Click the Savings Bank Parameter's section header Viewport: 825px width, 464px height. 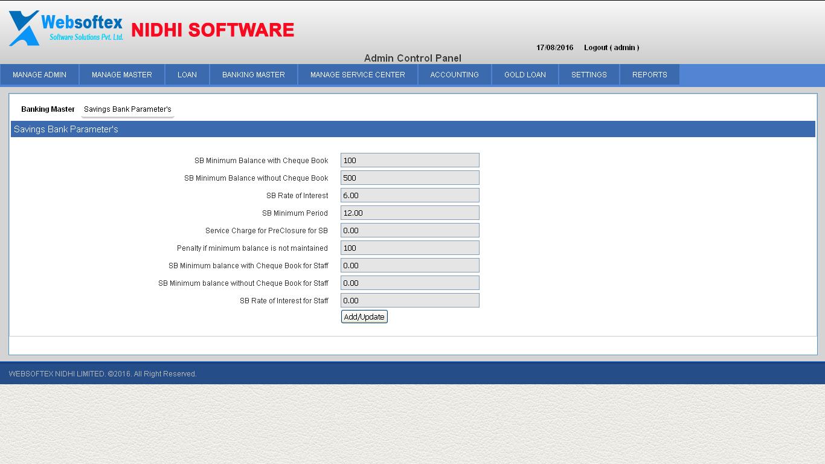coord(413,129)
